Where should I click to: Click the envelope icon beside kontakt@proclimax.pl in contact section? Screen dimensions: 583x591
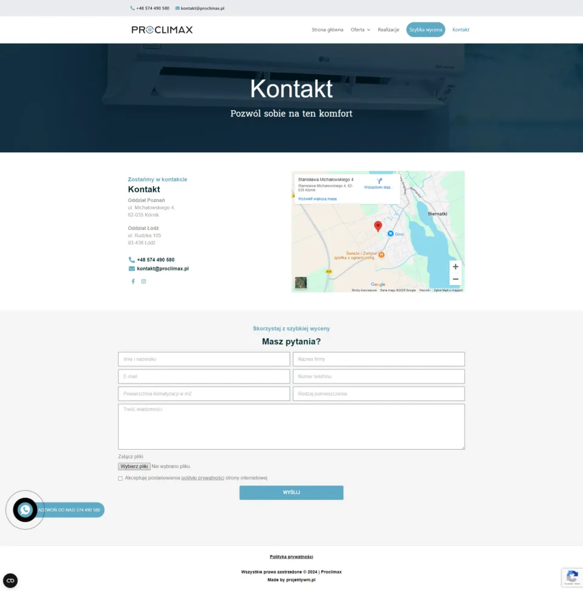point(131,269)
